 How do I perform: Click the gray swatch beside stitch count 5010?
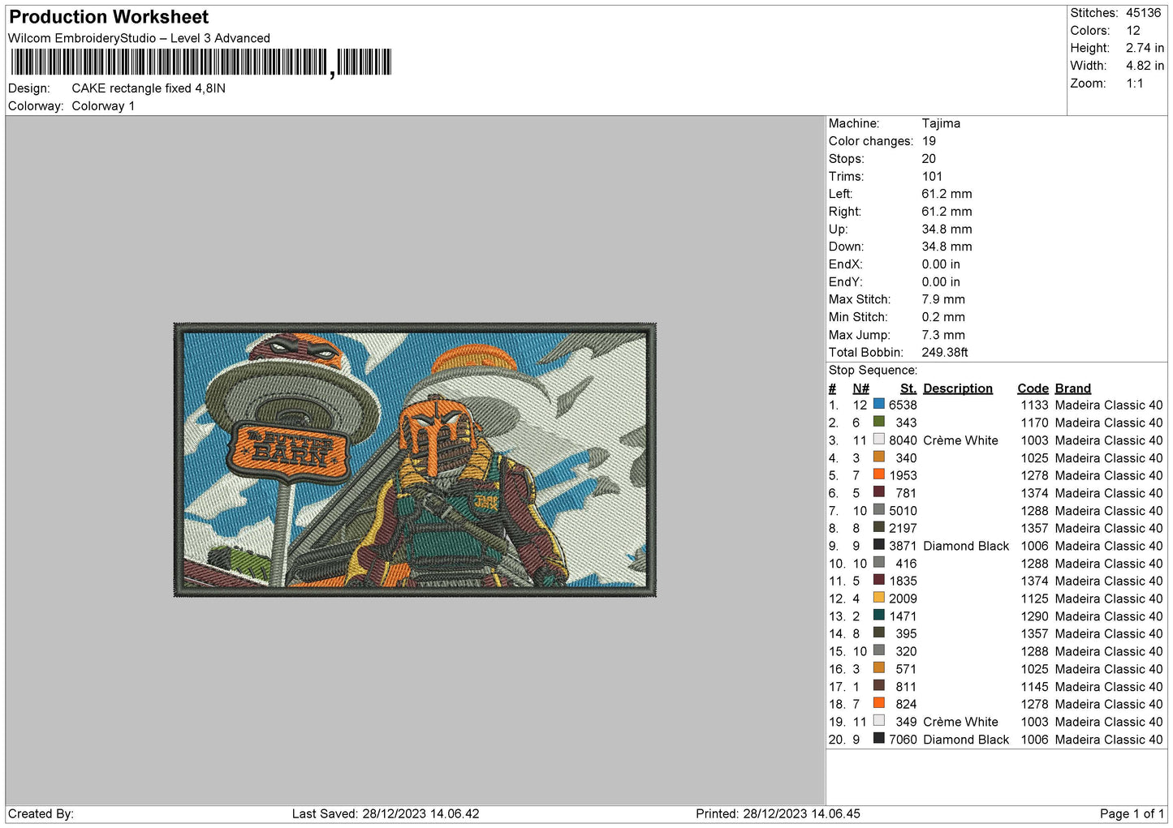(x=878, y=510)
